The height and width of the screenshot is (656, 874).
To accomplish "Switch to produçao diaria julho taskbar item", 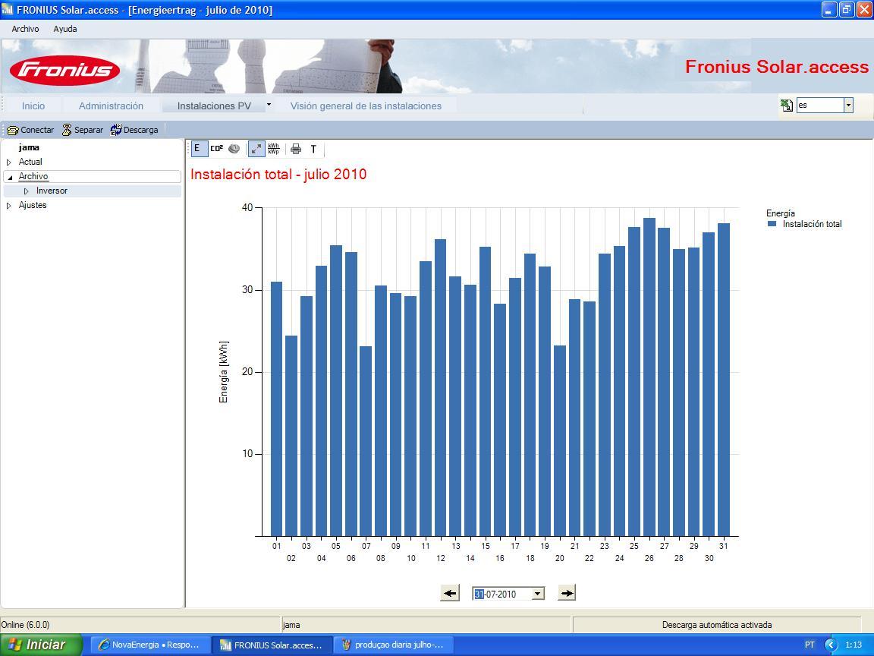I will 394,645.
